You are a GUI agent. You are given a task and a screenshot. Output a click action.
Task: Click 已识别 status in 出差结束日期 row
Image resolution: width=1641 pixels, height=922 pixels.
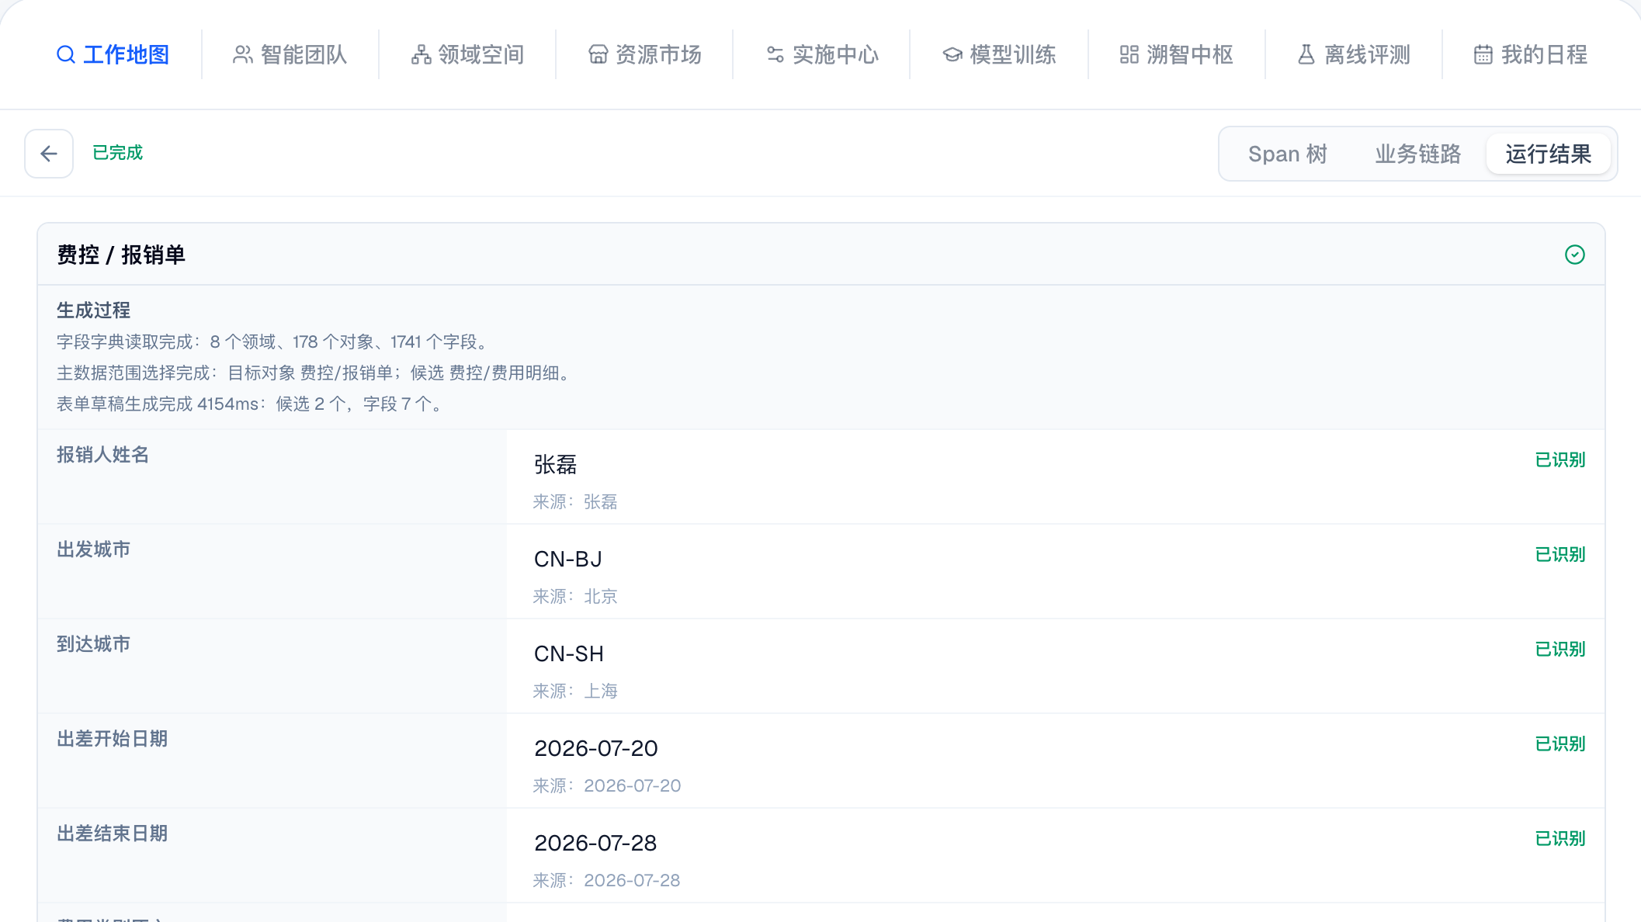(1560, 838)
